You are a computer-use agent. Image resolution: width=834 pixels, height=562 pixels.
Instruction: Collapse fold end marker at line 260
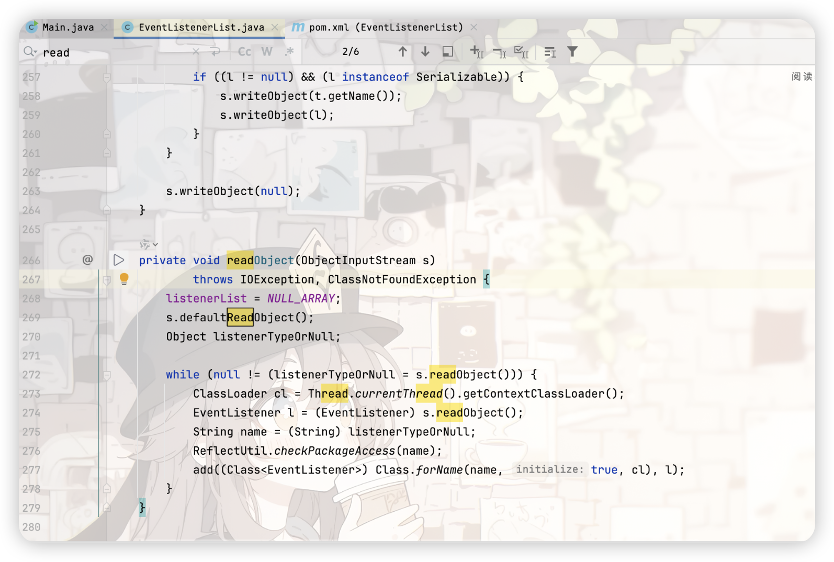click(107, 134)
